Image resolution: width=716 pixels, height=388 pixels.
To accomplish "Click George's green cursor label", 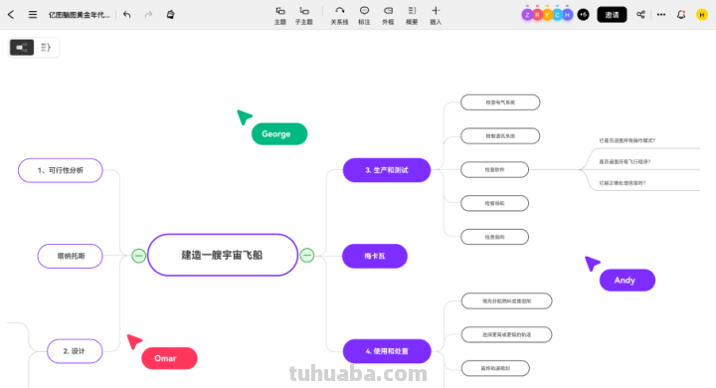I will click(279, 134).
